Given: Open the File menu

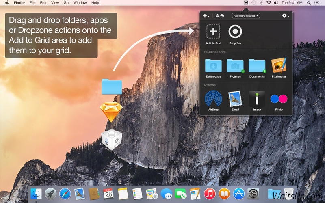Looking at the screenshot, I should click(x=32, y=3).
